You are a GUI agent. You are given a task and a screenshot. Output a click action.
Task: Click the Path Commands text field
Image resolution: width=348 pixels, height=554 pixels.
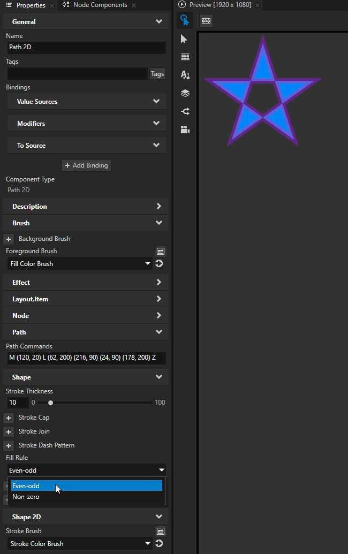click(87, 358)
